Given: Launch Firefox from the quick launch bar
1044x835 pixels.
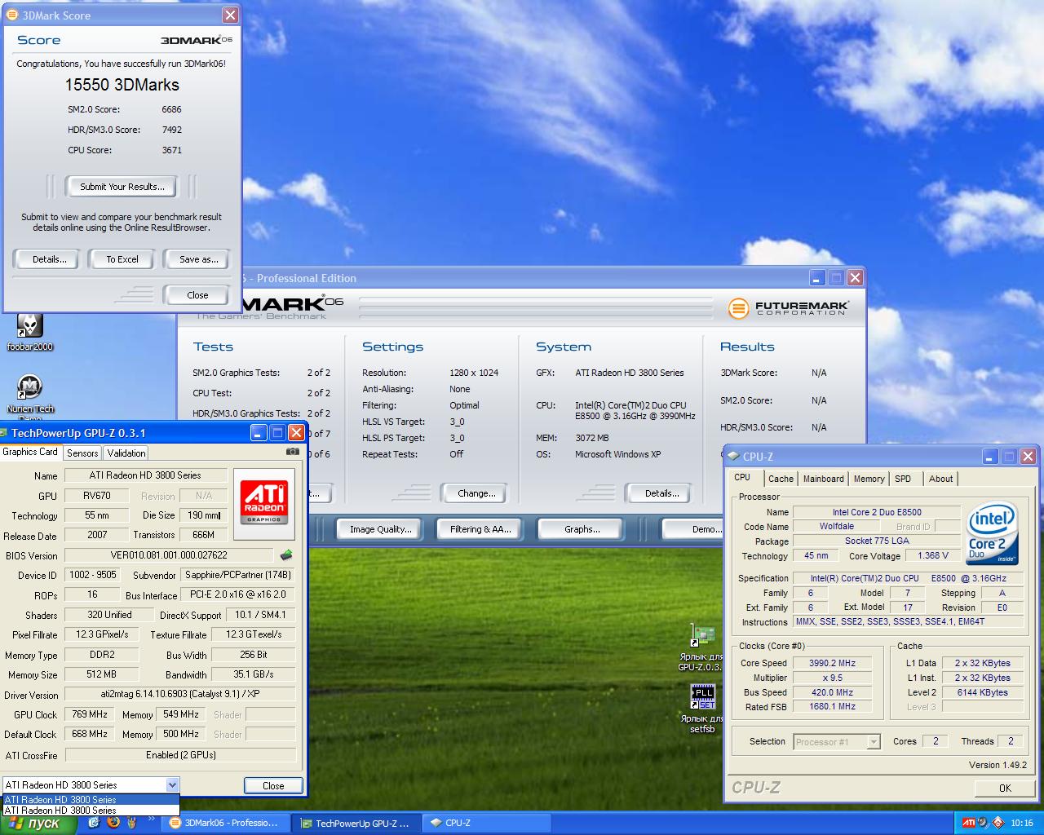Looking at the screenshot, I should click(x=113, y=823).
